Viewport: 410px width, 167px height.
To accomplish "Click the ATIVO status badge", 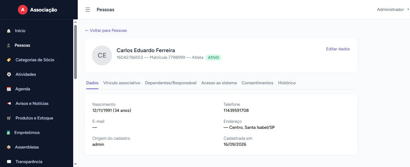I will (x=214, y=58).
